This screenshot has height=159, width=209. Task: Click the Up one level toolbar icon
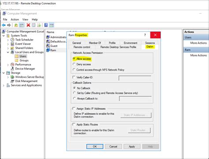[x=16, y=25]
